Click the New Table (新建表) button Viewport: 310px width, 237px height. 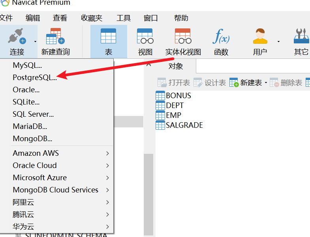246,83
